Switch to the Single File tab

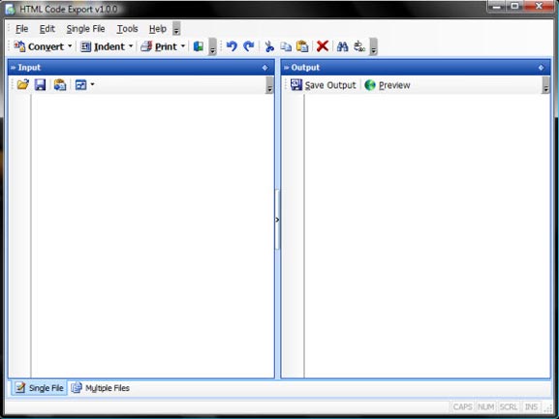tap(40, 388)
